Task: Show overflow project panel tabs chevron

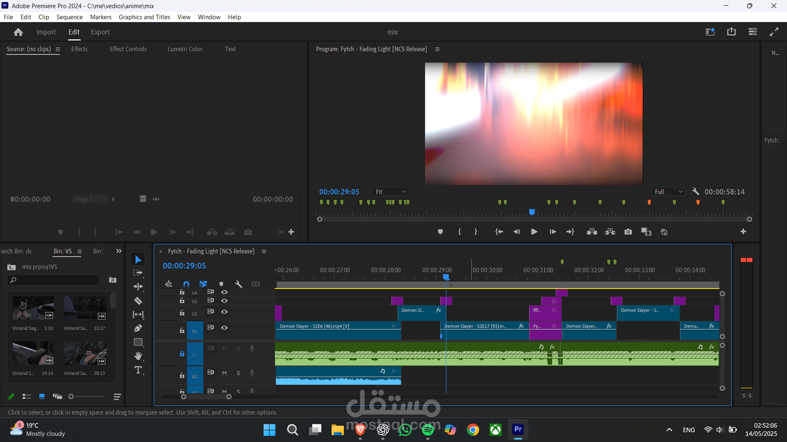Action: pyautogui.click(x=119, y=251)
